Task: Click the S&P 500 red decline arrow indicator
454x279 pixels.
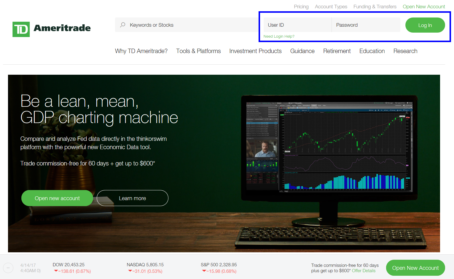Action: coord(204,271)
